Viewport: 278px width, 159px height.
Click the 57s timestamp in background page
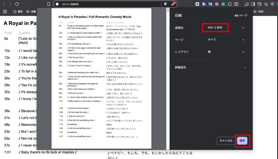coord(7,145)
